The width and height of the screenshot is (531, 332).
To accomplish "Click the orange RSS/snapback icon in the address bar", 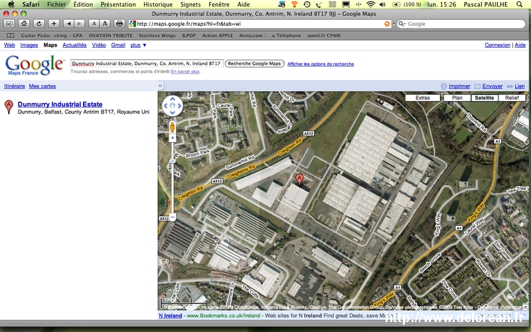I will pos(387,24).
